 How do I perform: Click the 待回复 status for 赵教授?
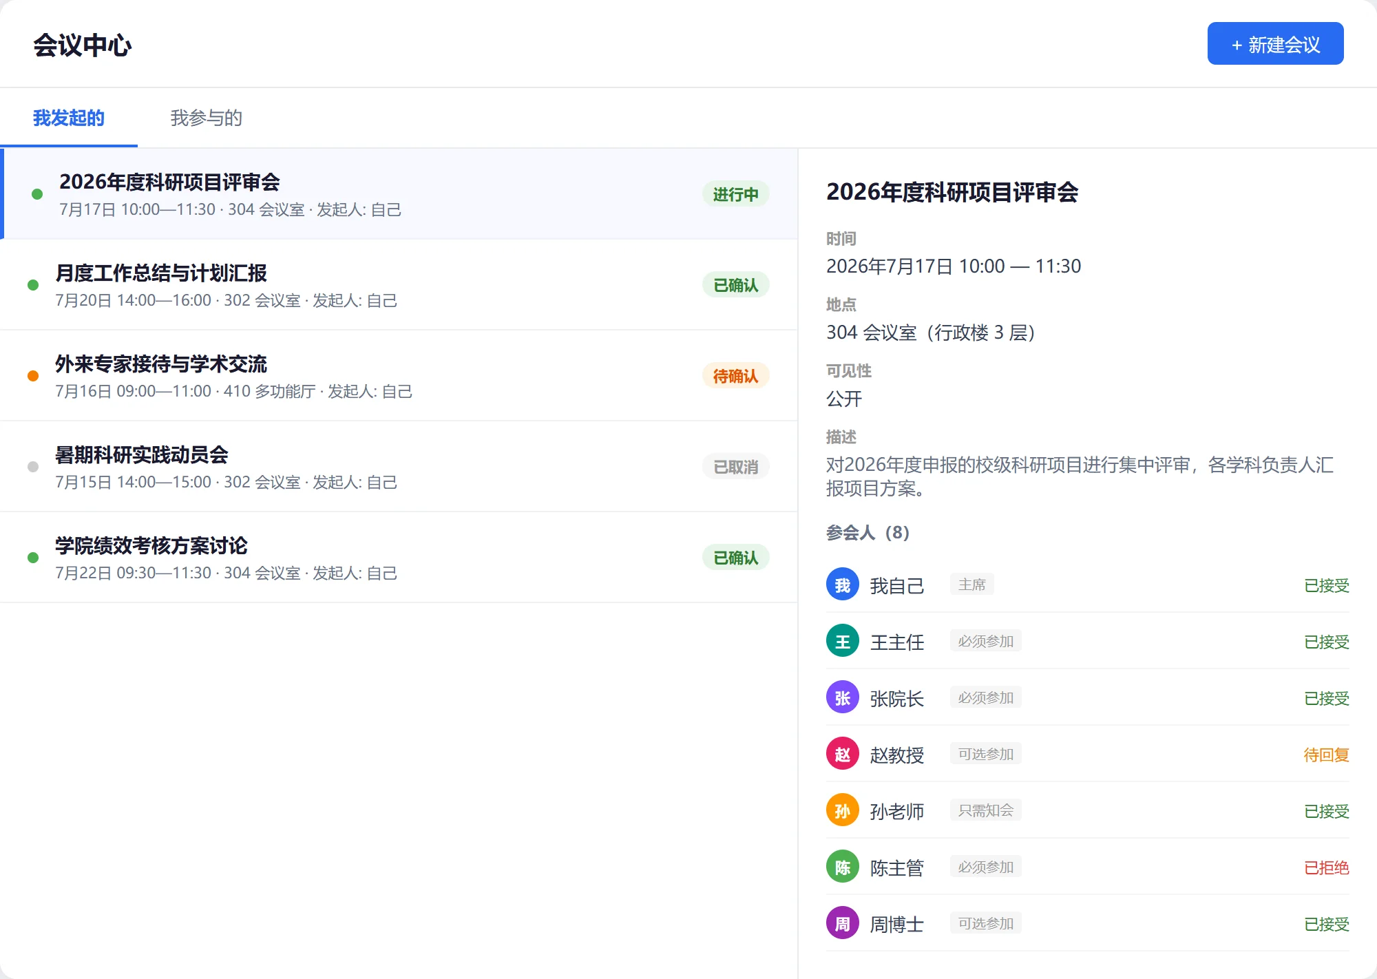pyautogui.click(x=1326, y=755)
